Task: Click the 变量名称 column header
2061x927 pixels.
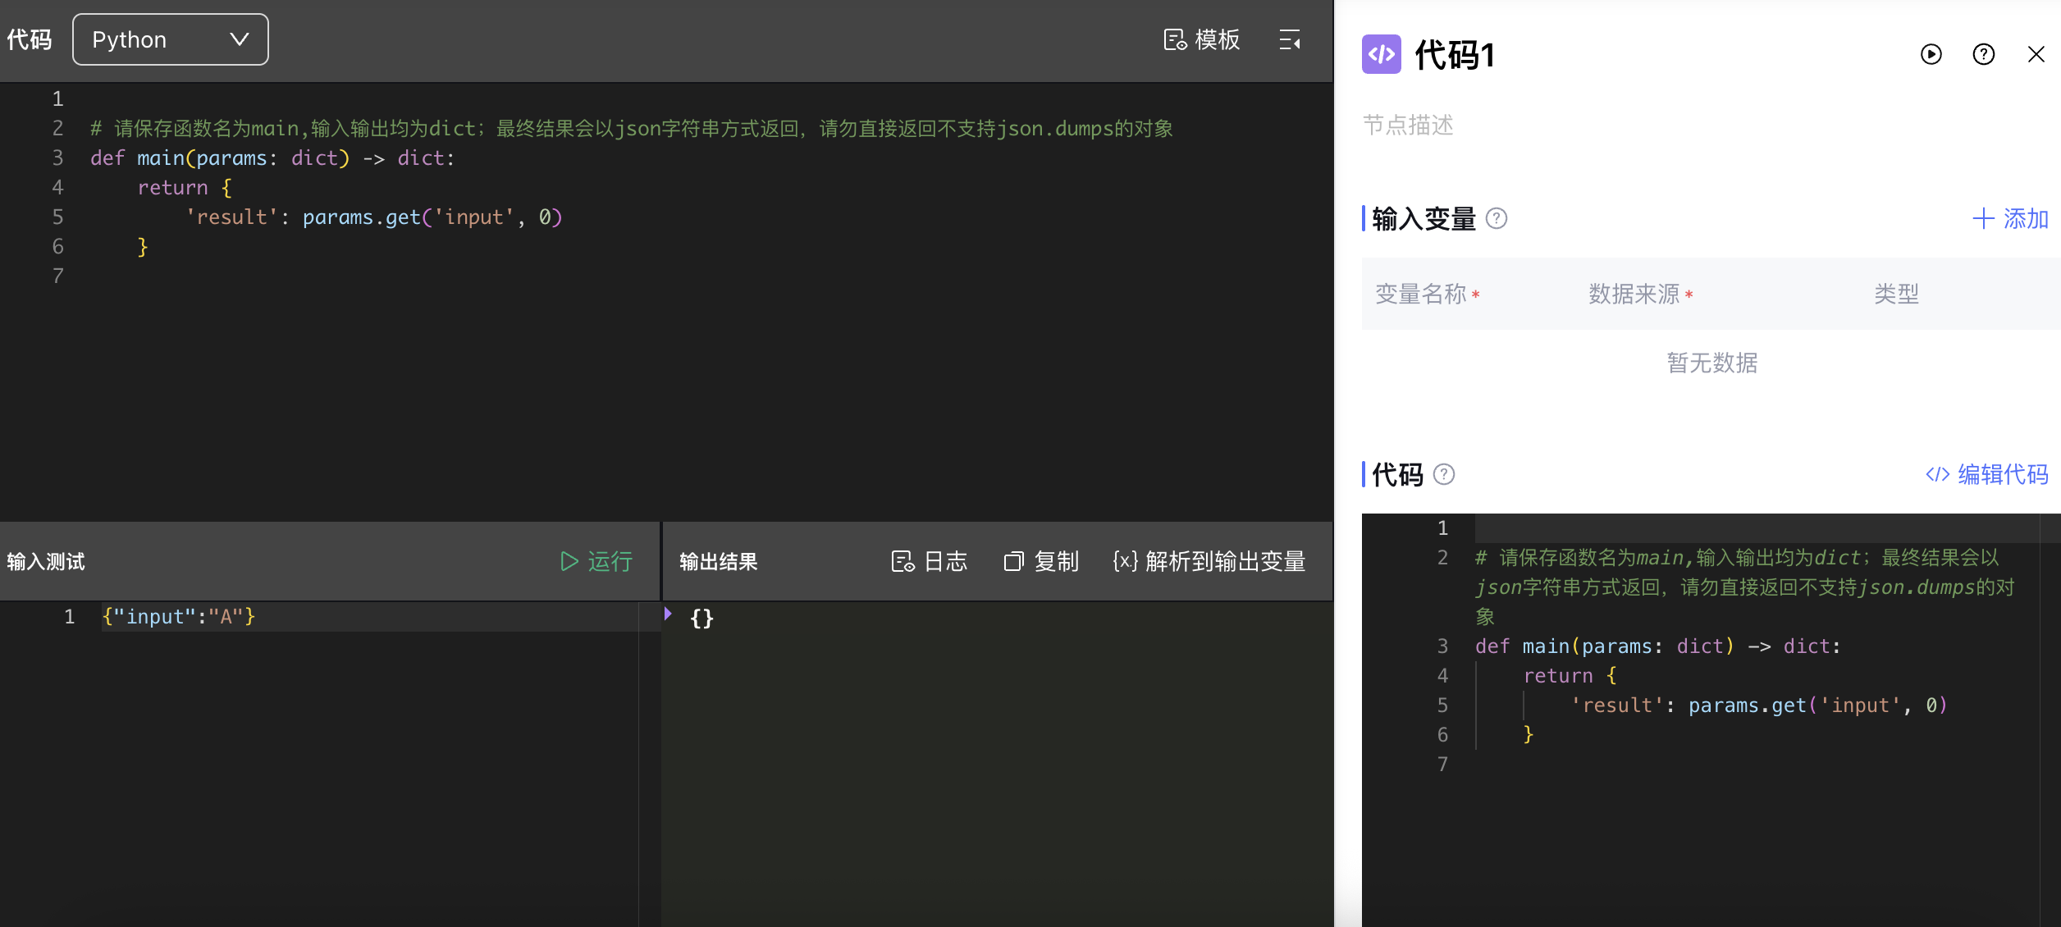Action: coord(1421,295)
